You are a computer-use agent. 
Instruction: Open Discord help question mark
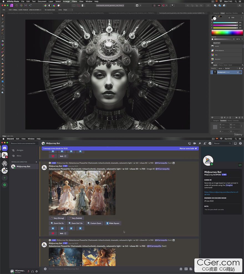240,143
